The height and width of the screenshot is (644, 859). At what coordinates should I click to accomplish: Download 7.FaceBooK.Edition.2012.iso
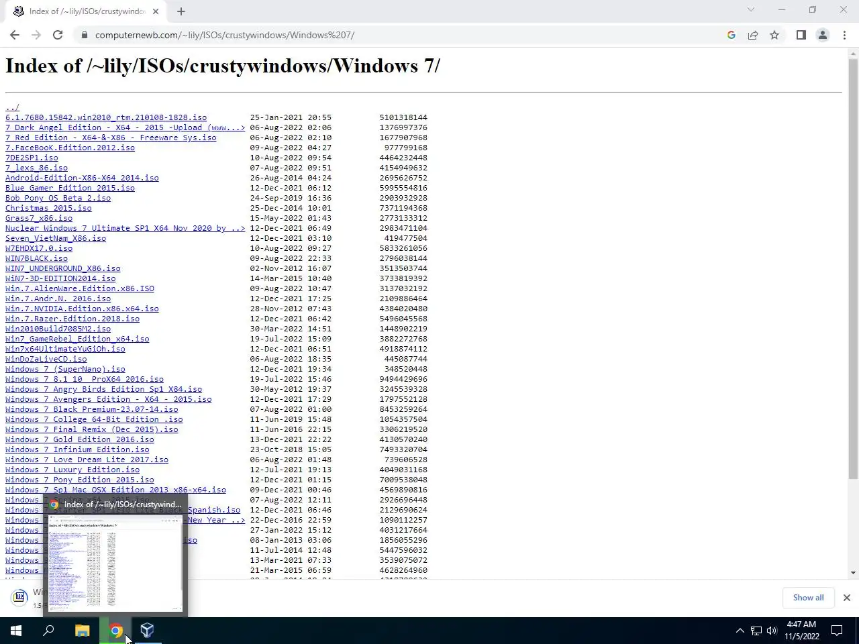pos(70,148)
